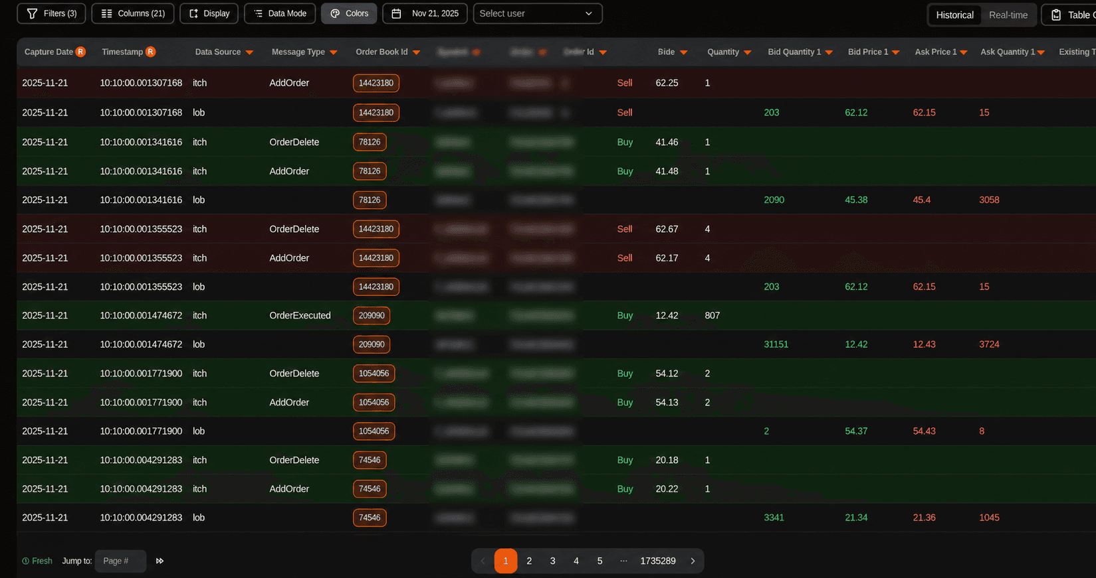Click the R badge on Capture Date

coord(80,52)
